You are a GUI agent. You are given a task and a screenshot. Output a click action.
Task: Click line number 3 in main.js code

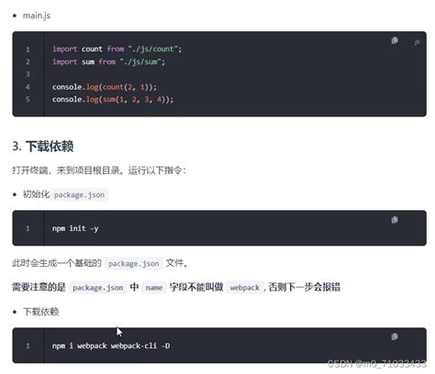28,74
